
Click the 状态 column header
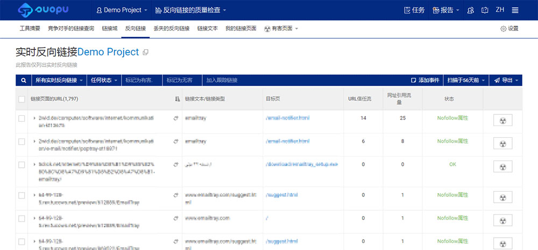[x=449, y=99]
